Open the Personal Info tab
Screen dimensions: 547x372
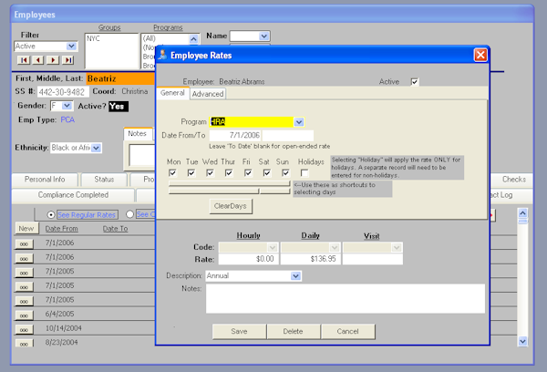(45, 180)
